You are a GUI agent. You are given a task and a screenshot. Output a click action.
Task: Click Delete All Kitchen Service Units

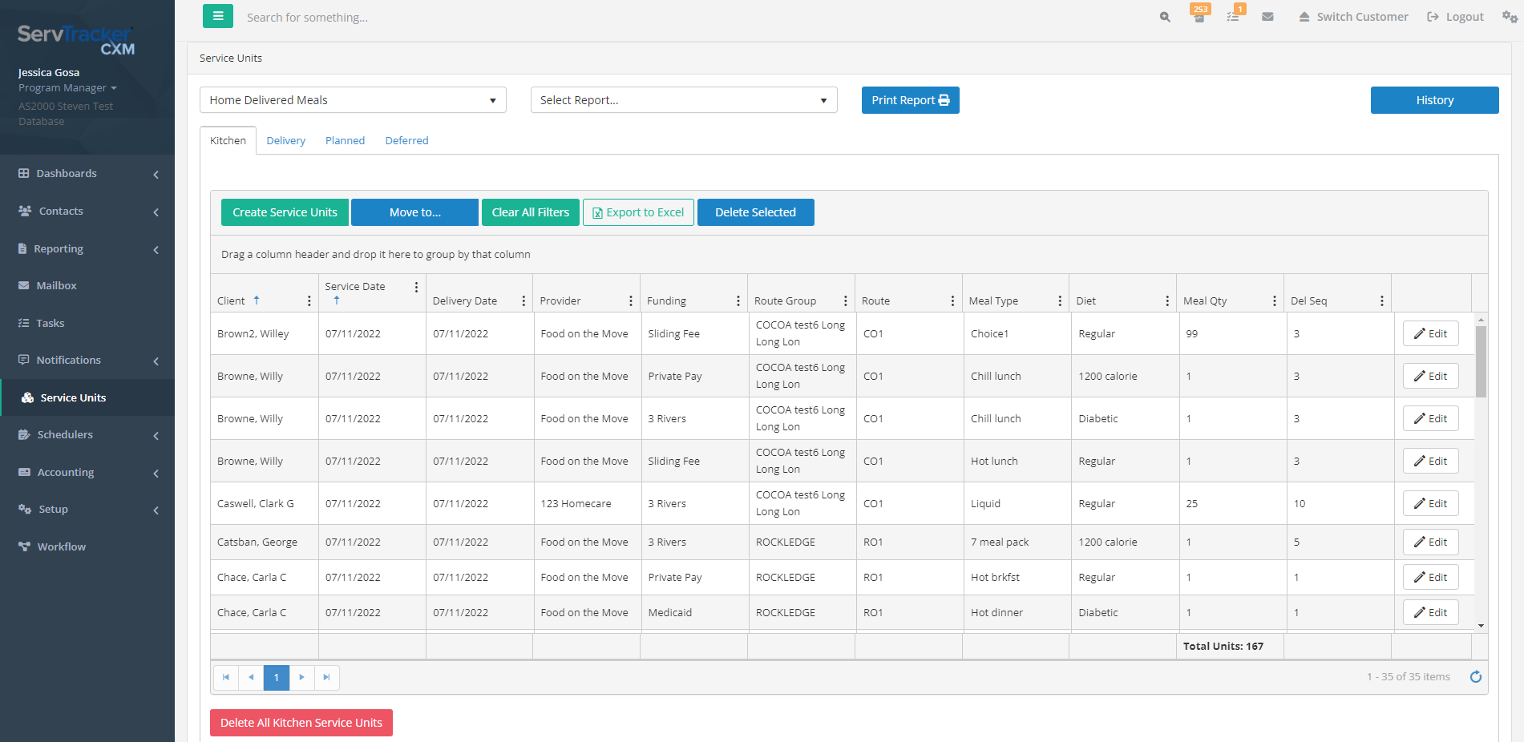tap(301, 722)
